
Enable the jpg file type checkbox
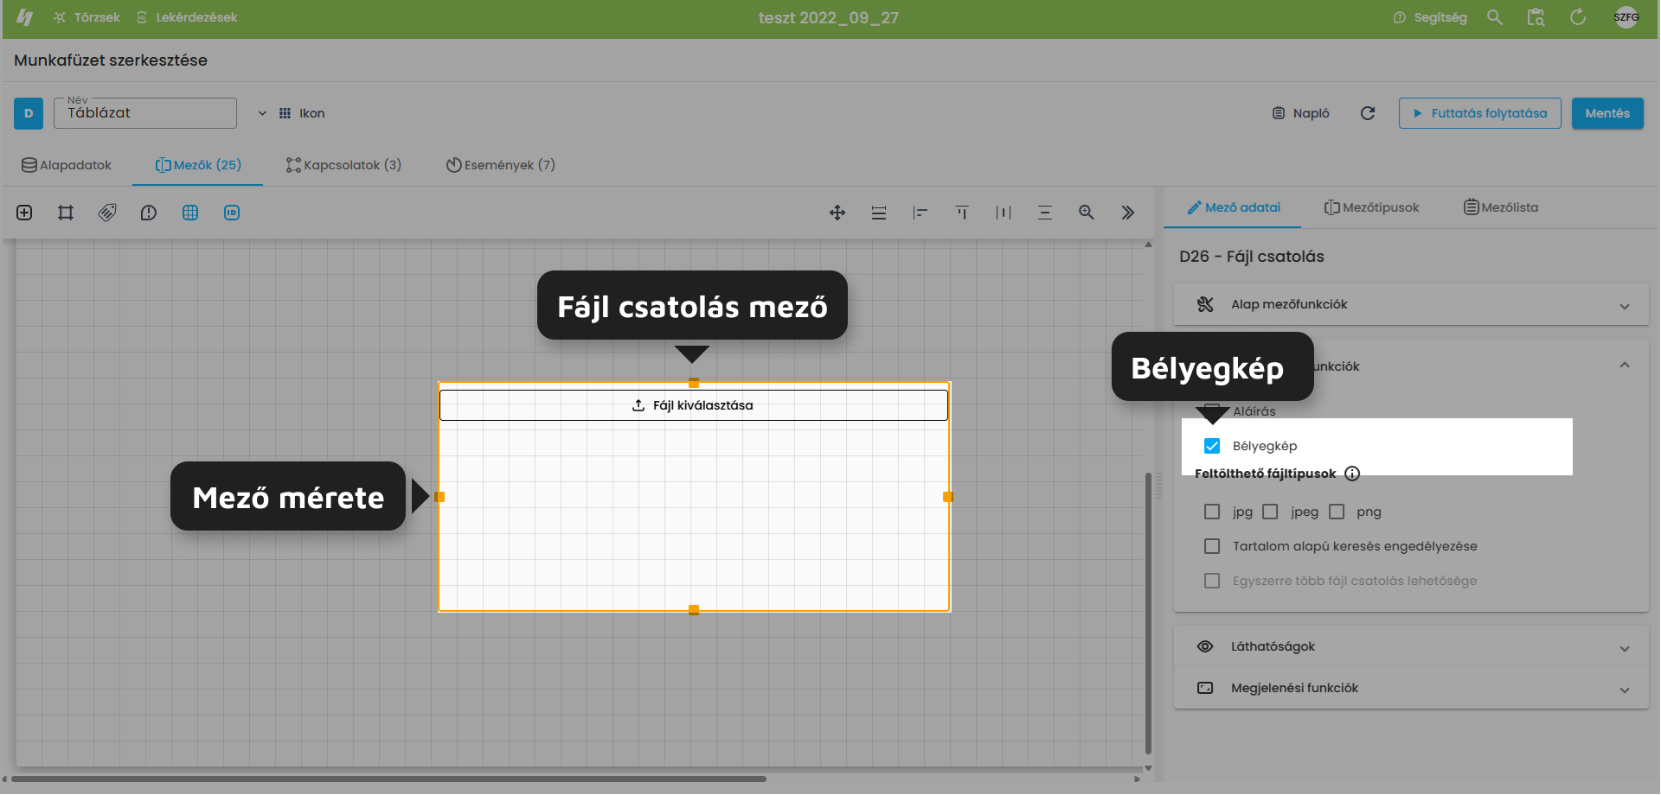(1212, 512)
